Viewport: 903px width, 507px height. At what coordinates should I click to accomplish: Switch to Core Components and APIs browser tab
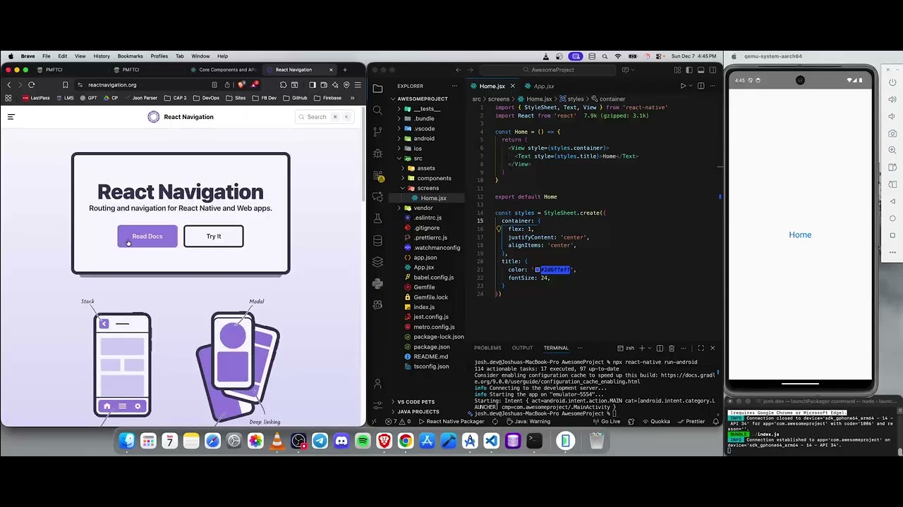point(223,70)
